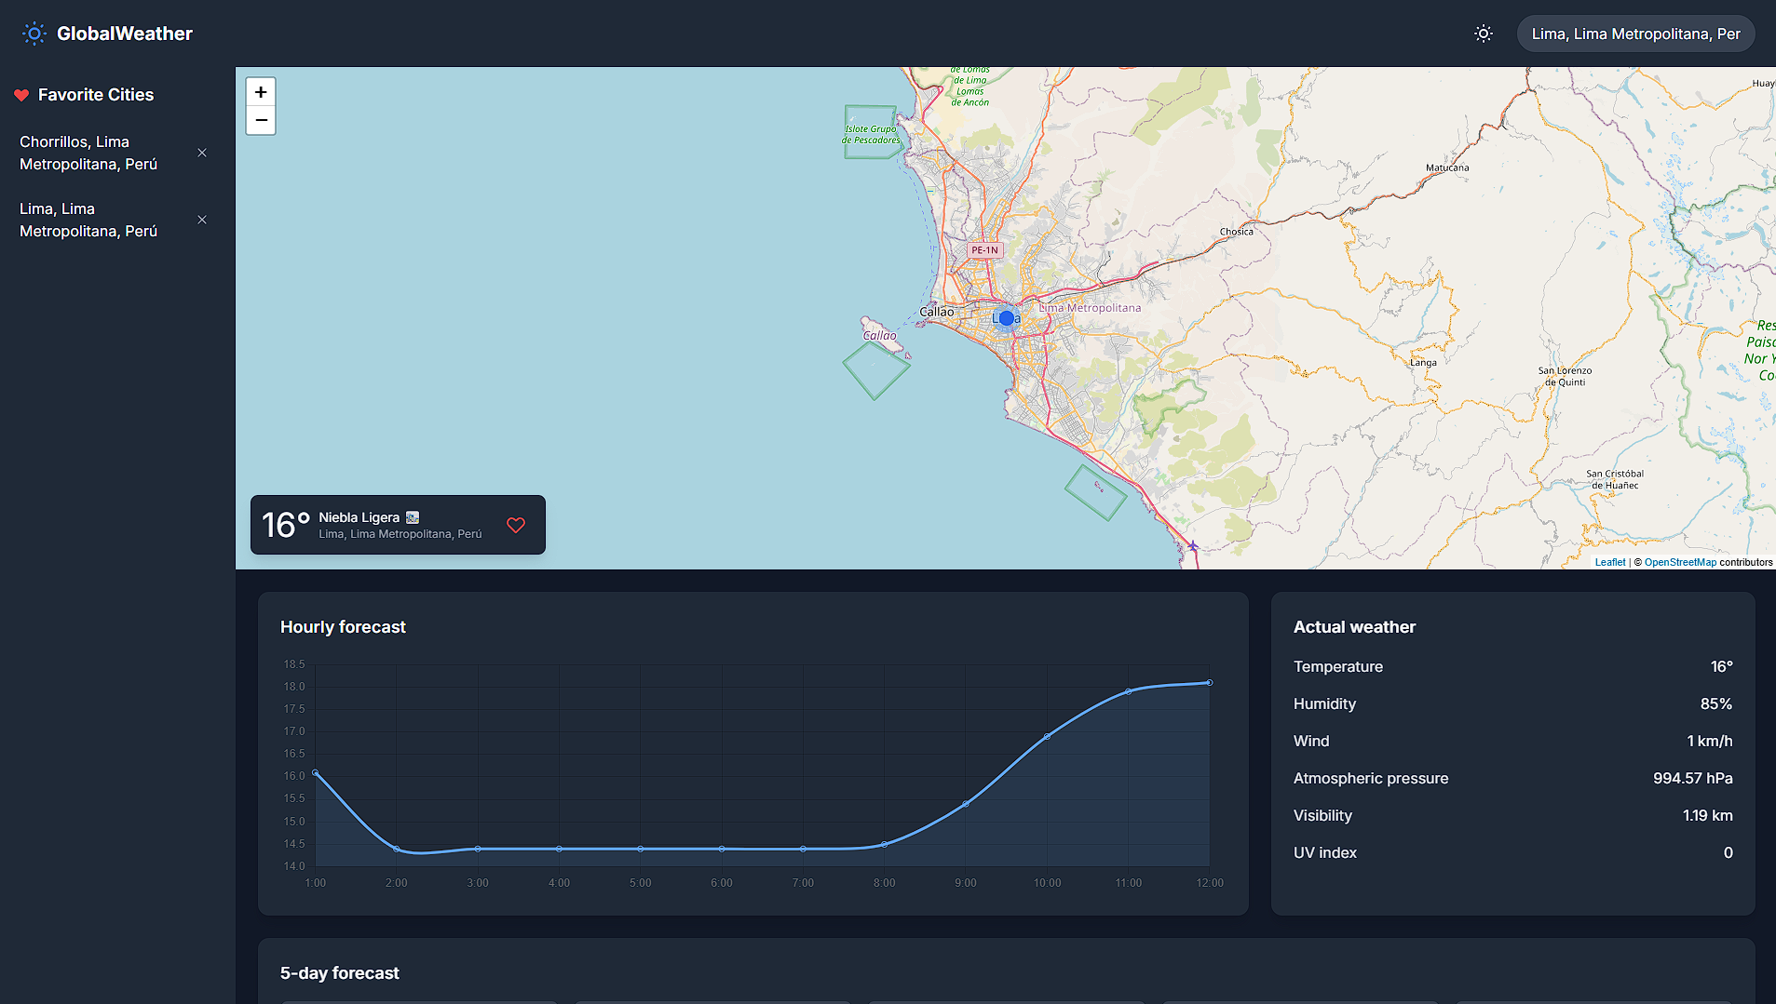Click the Wind 1 km/h value
Screen dimensions: 1776x1004
point(1709,741)
